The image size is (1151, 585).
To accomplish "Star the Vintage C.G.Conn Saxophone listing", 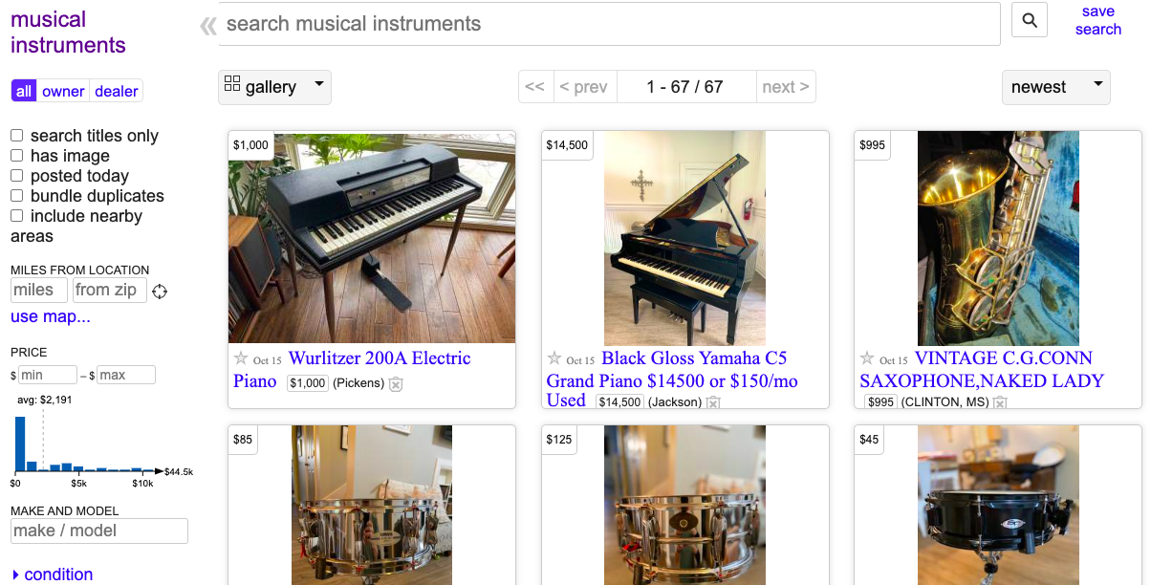I will tap(867, 358).
